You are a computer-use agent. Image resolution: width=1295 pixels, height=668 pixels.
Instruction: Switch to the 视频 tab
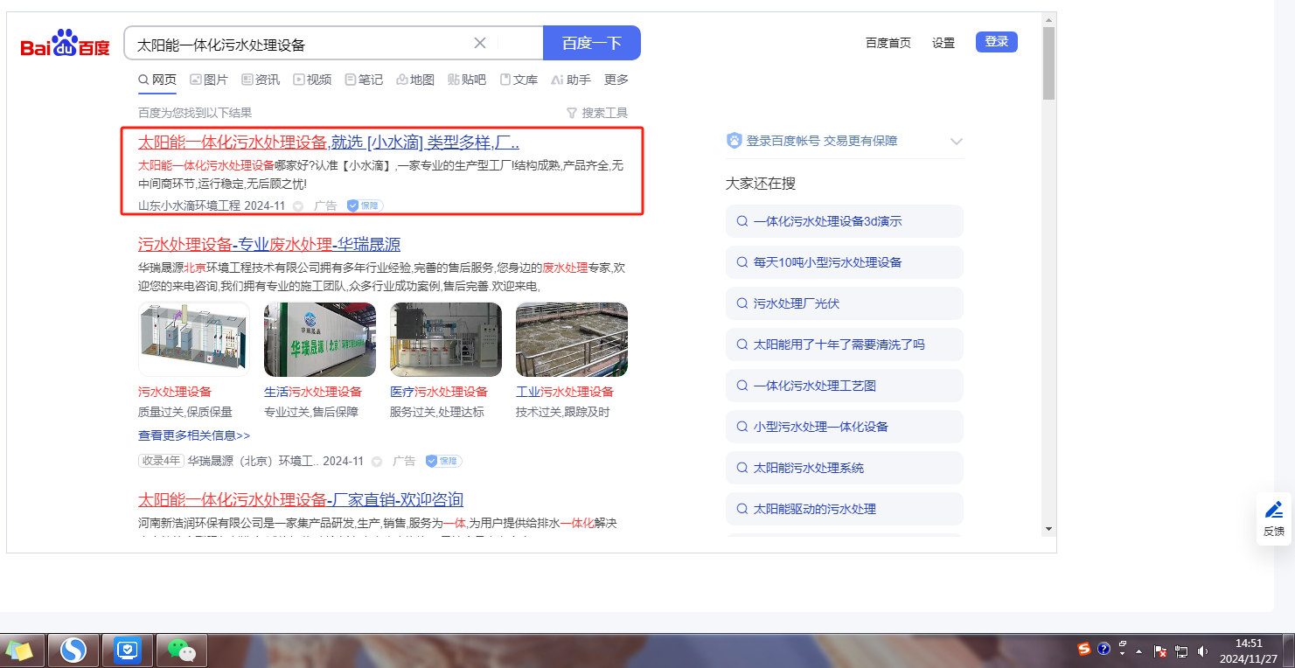click(x=312, y=80)
